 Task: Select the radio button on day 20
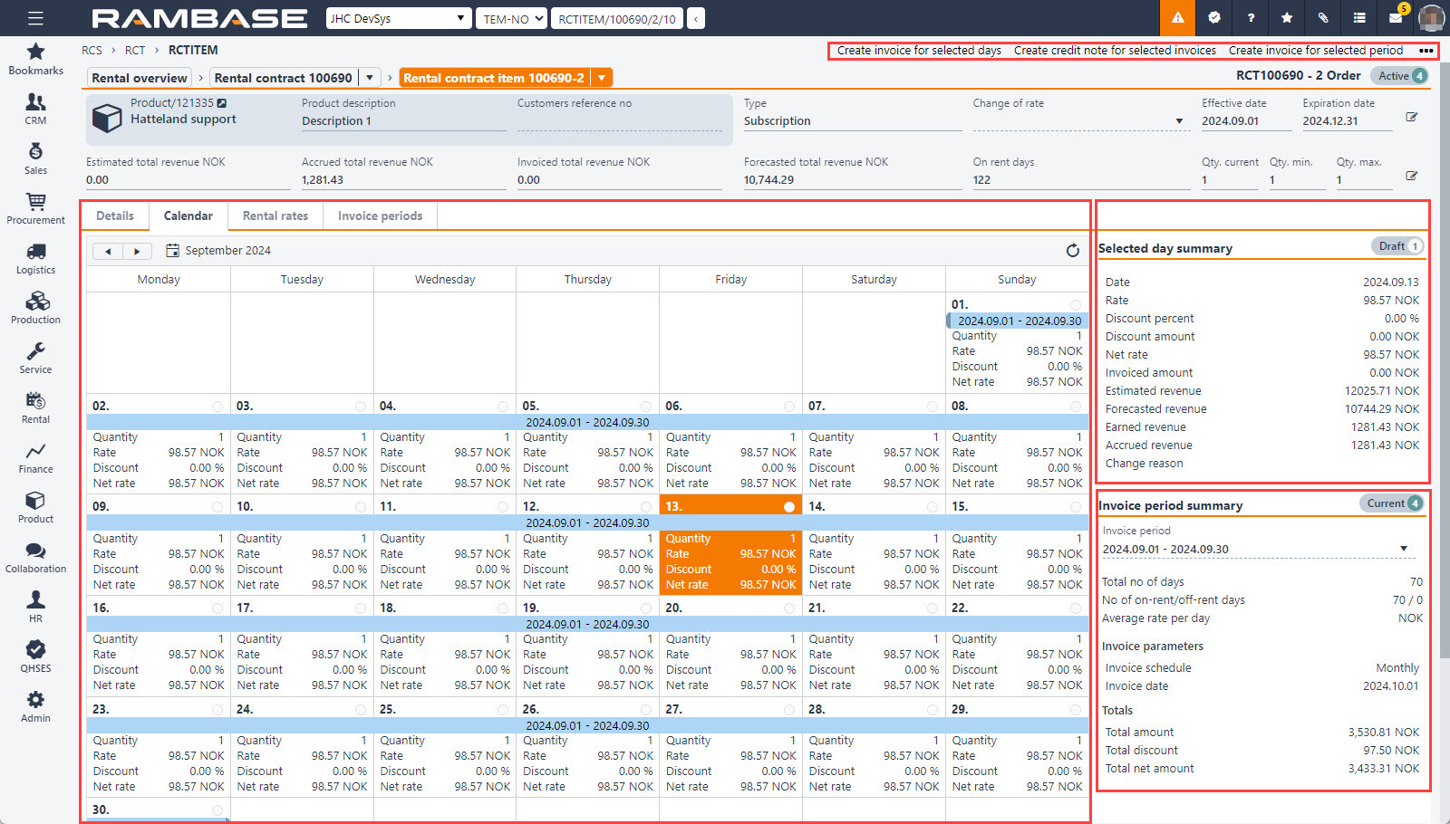[789, 608]
